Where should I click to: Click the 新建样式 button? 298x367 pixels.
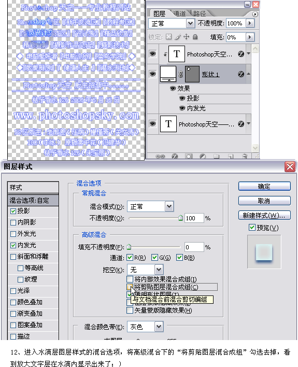(264, 215)
